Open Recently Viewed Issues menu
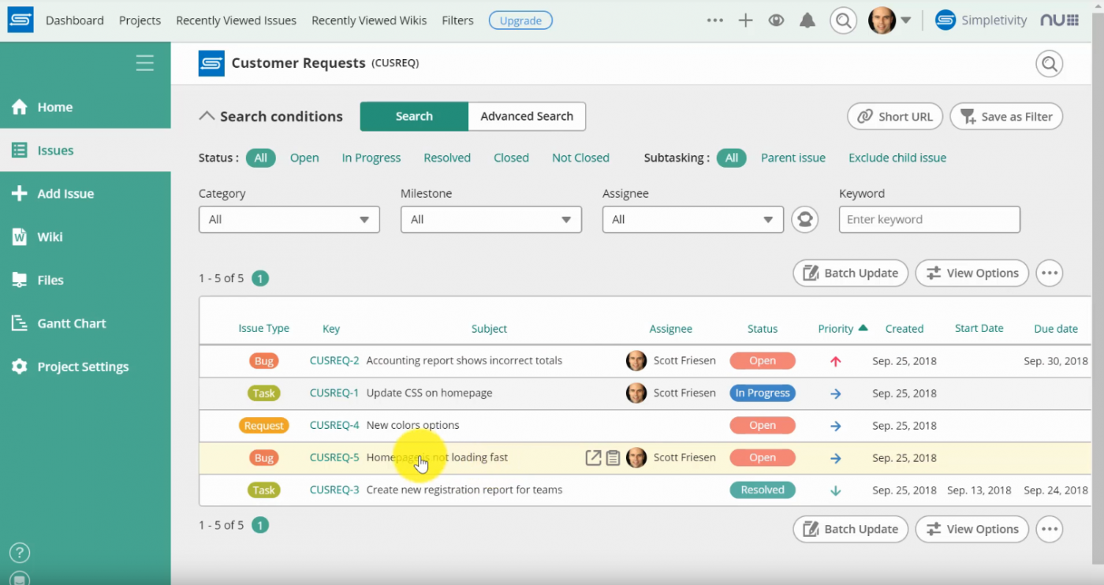The width and height of the screenshot is (1104, 585). (x=236, y=20)
